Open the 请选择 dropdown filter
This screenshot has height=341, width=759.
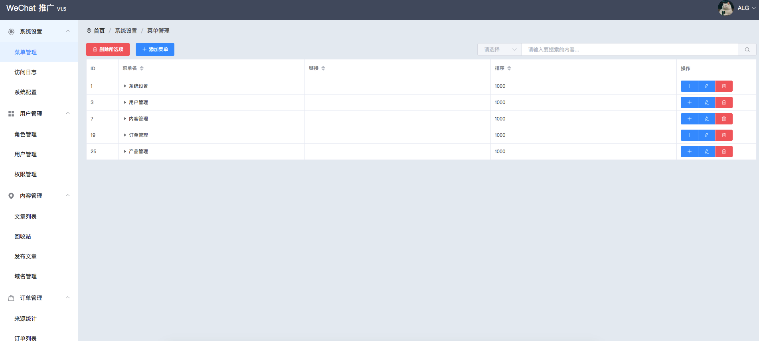[x=499, y=49]
